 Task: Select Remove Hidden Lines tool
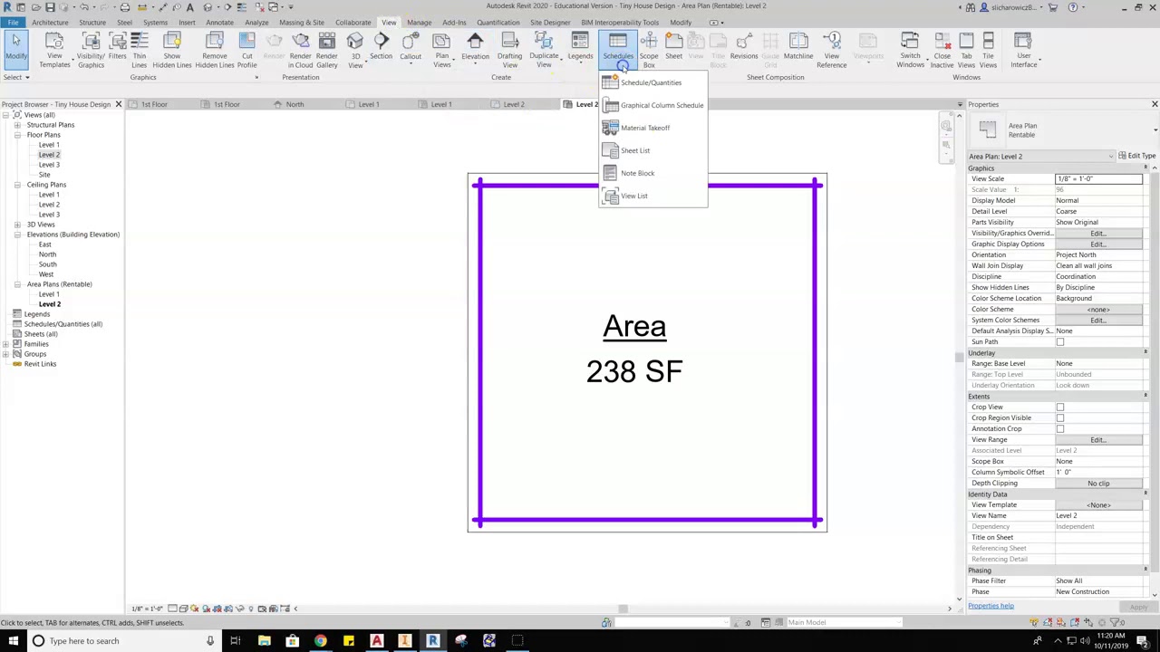point(215,50)
